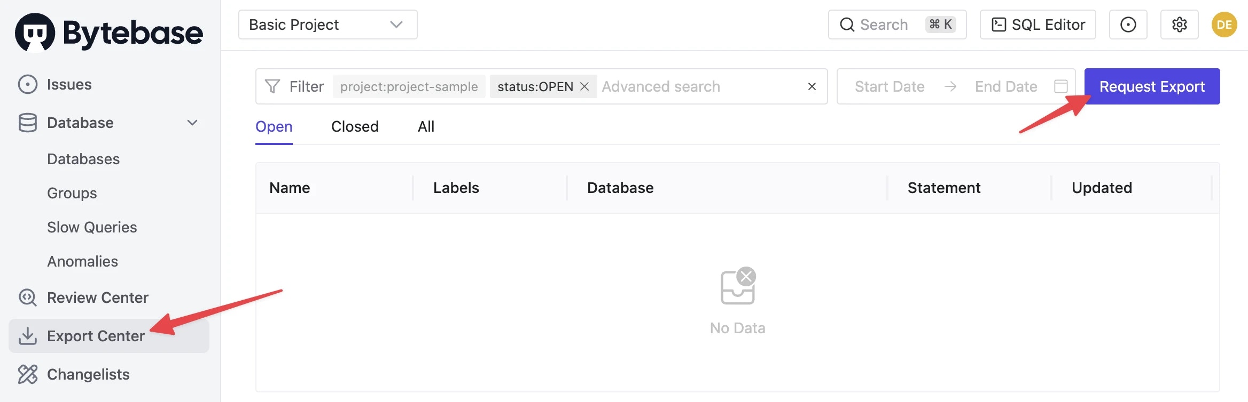Viewport: 1248px width, 402px height.
Task: Remove the status:OPEN filter tag
Action: coord(584,86)
